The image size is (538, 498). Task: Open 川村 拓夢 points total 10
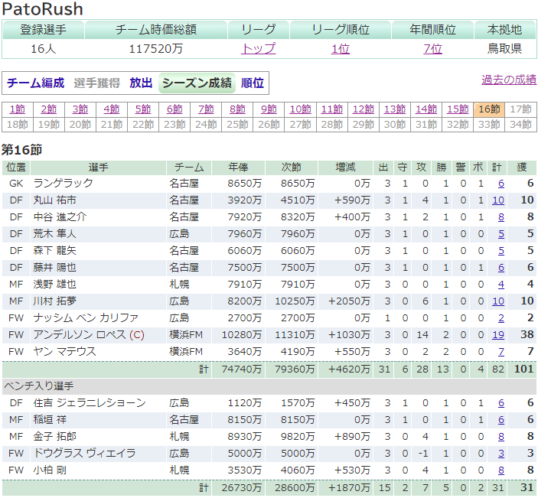498,301
